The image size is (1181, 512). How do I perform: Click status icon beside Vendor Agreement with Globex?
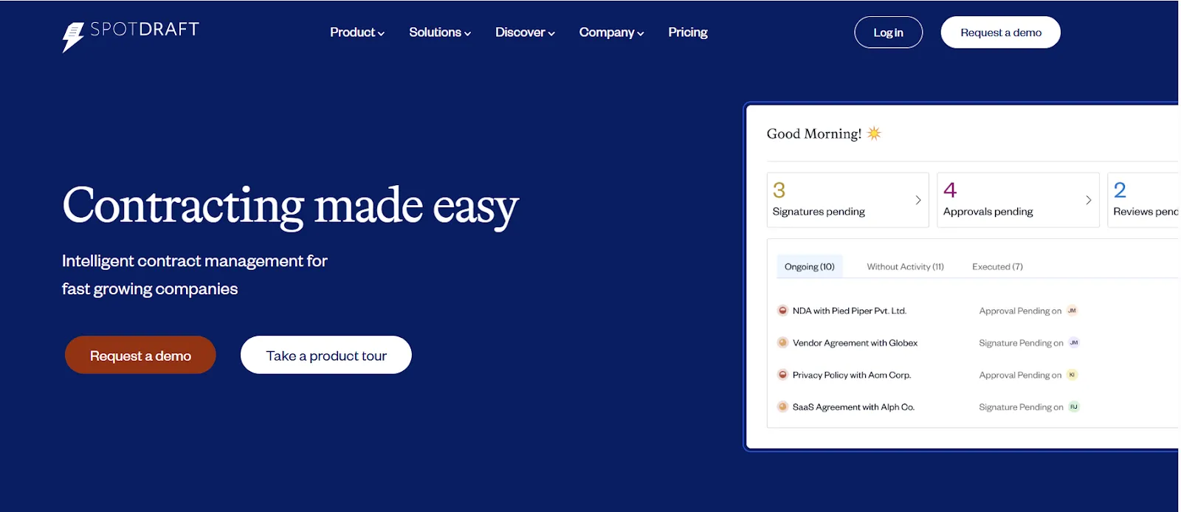pyautogui.click(x=782, y=342)
